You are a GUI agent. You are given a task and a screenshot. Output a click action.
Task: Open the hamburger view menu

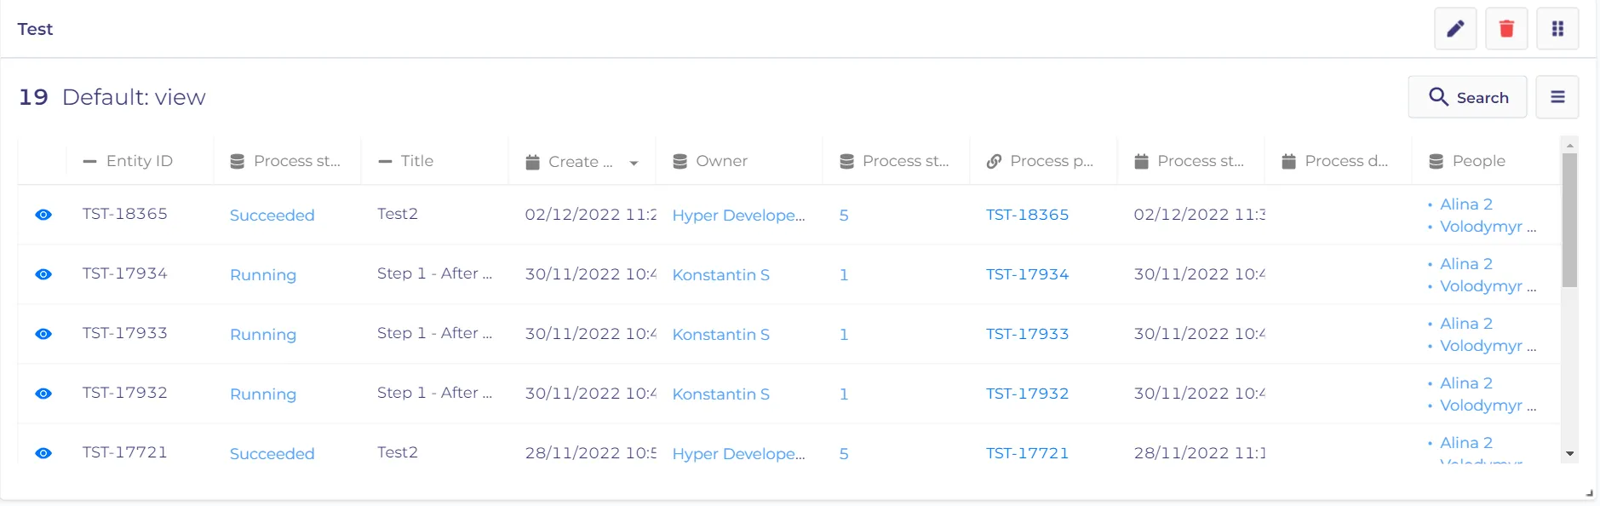[1557, 97]
